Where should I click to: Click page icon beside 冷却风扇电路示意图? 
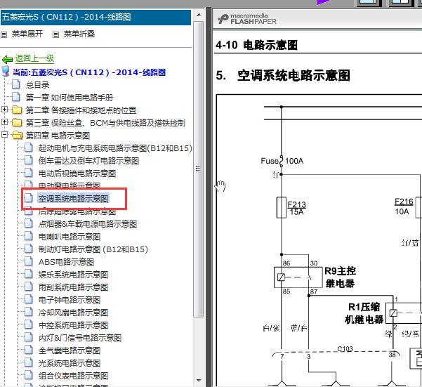click(29, 312)
